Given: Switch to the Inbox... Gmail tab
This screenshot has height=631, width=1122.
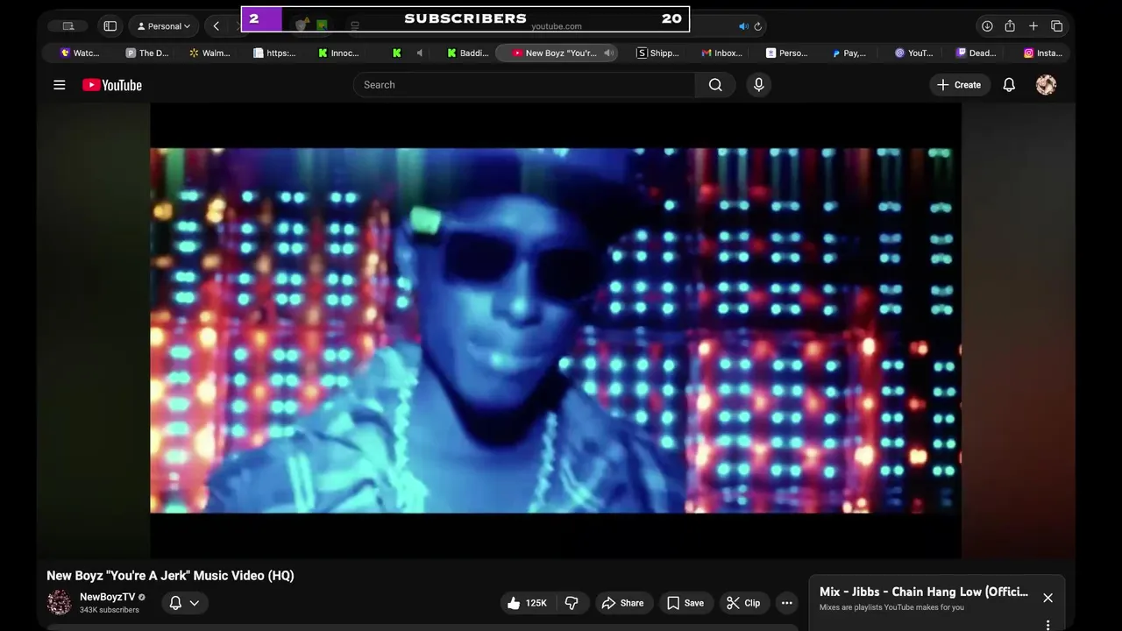Looking at the screenshot, I should click(722, 53).
